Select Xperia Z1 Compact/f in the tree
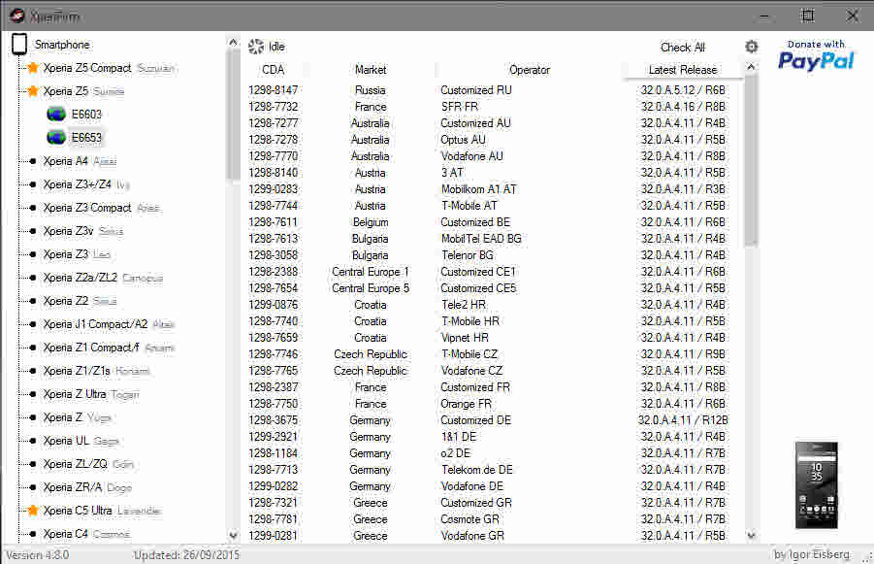Viewport: 874px width, 564px height. point(91,348)
